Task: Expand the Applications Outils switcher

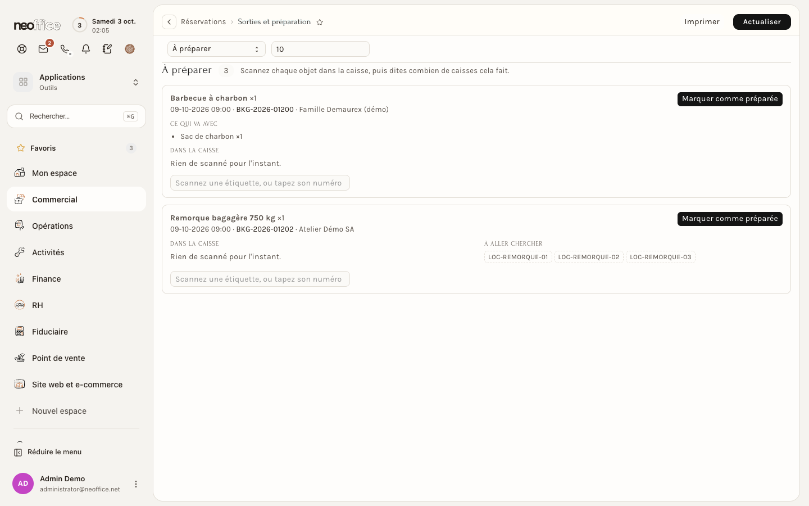Action: point(76,82)
